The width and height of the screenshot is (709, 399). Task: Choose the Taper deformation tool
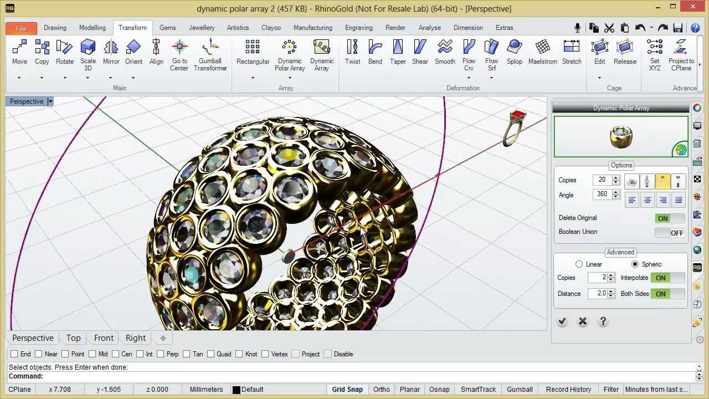pyautogui.click(x=398, y=48)
